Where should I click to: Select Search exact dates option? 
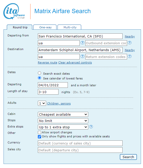(40, 73)
